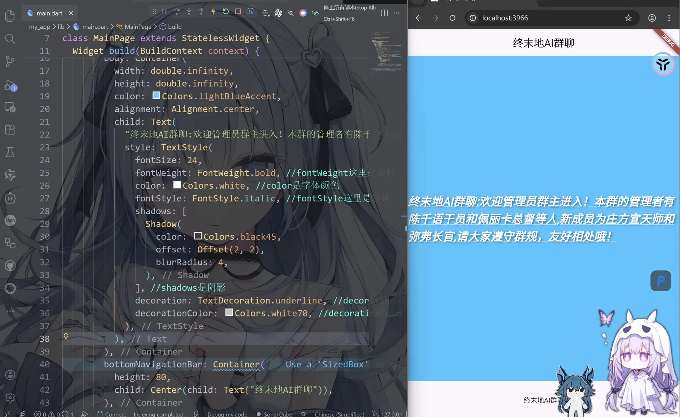Click the round Y-shaped floating icon
Image resolution: width=680 pixels, height=417 pixels.
[x=663, y=64]
